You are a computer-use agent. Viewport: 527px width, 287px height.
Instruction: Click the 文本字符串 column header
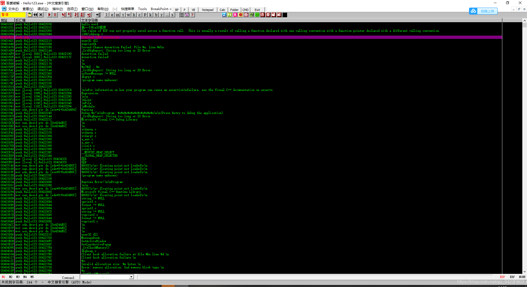[x=291, y=20]
